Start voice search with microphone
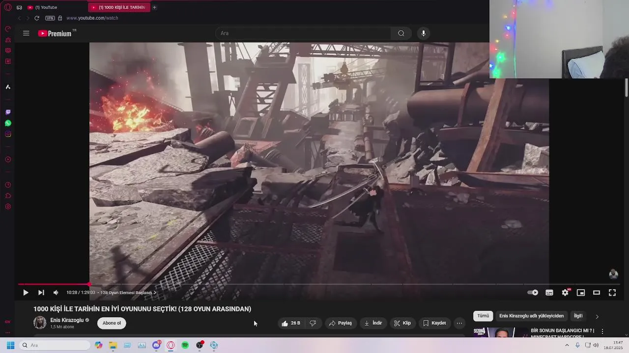The height and width of the screenshot is (353, 629). coord(424,33)
